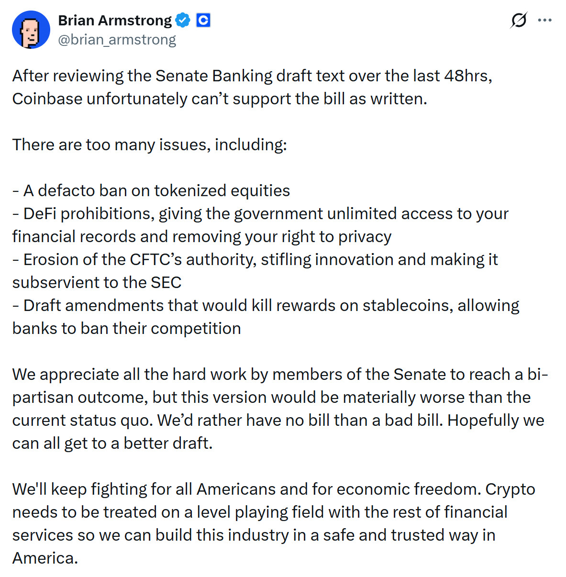Click the blue verified checkmark badge
This screenshot has height=577, width=566.
pos(183,21)
